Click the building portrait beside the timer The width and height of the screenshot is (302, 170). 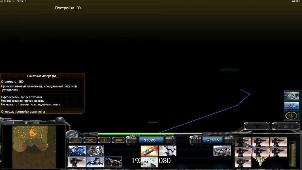tap(222, 151)
